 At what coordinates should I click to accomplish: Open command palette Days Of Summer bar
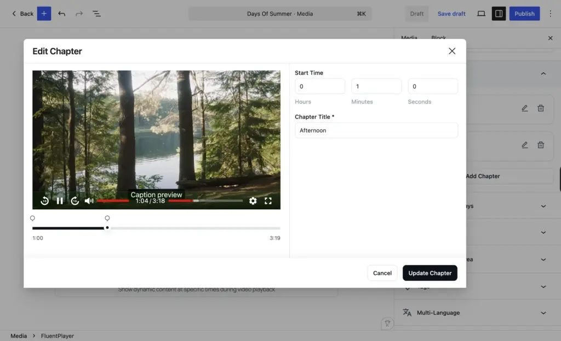point(280,14)
